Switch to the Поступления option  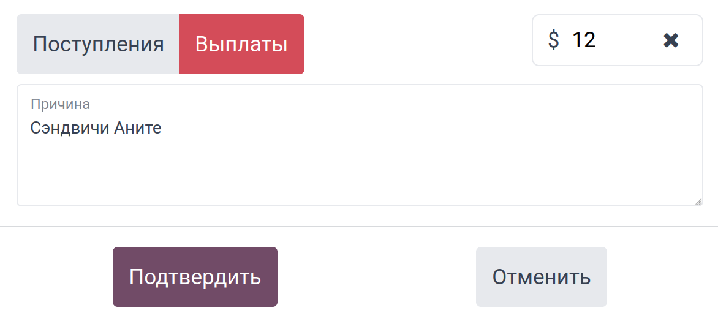98,44
